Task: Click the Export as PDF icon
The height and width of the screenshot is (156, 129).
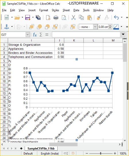Action: 48,18
